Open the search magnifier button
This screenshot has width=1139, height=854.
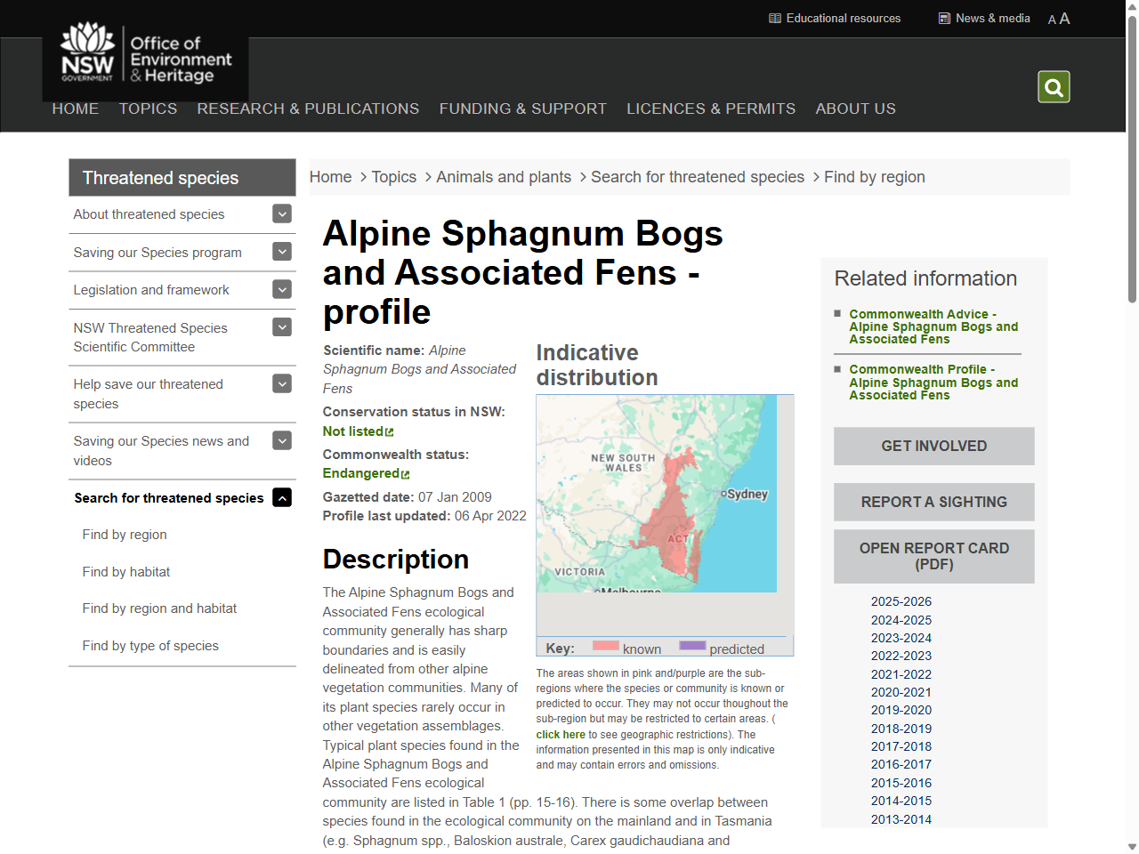(x=1054, y=87)
